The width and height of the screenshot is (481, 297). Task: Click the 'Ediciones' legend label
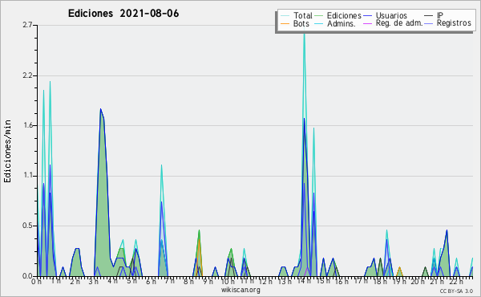point(344,15)
